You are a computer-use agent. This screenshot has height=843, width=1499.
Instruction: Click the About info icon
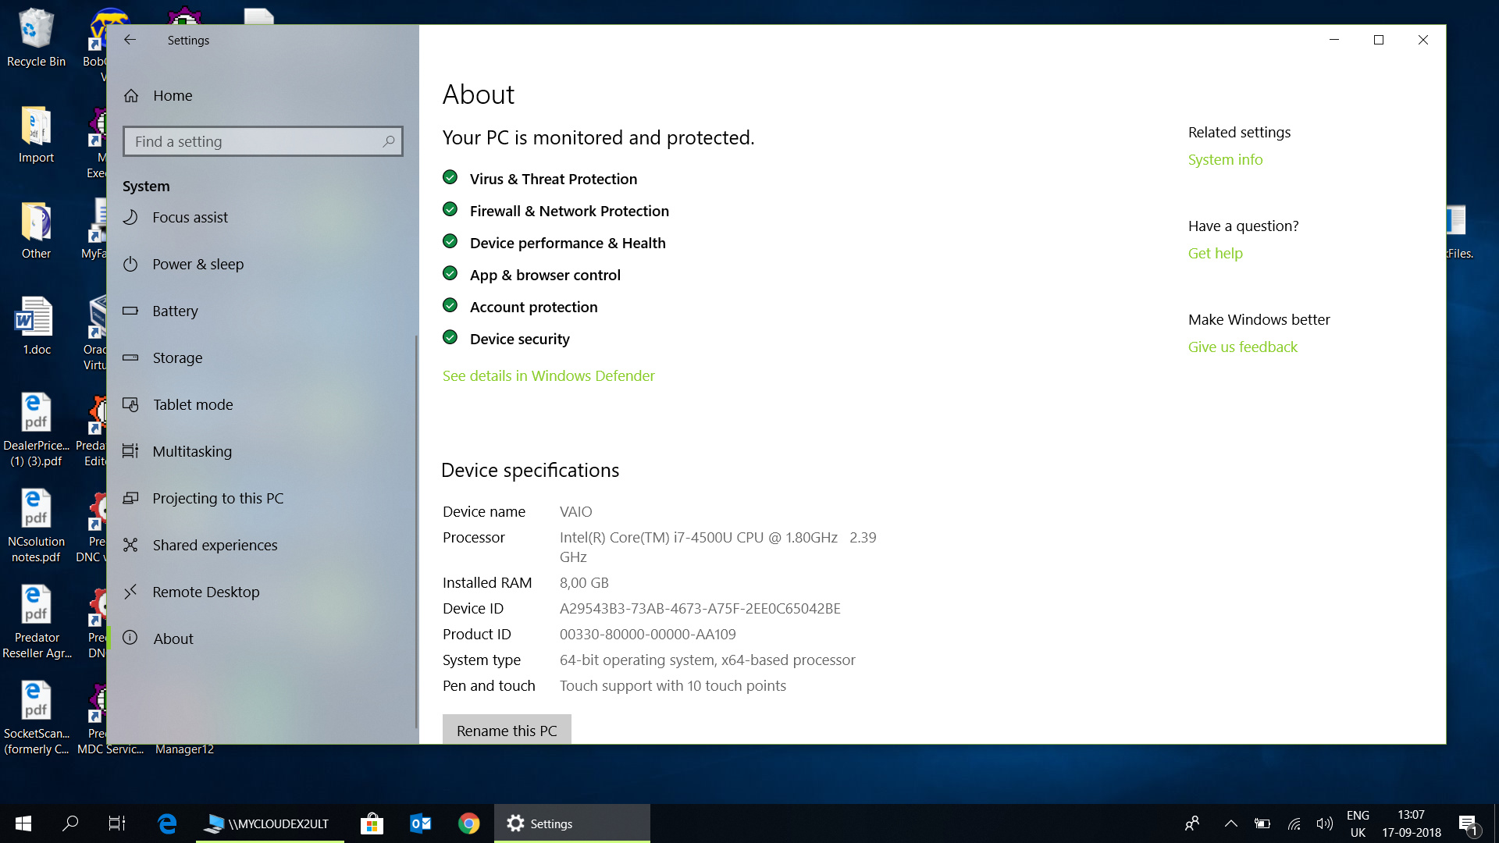[x=130, y=638]
